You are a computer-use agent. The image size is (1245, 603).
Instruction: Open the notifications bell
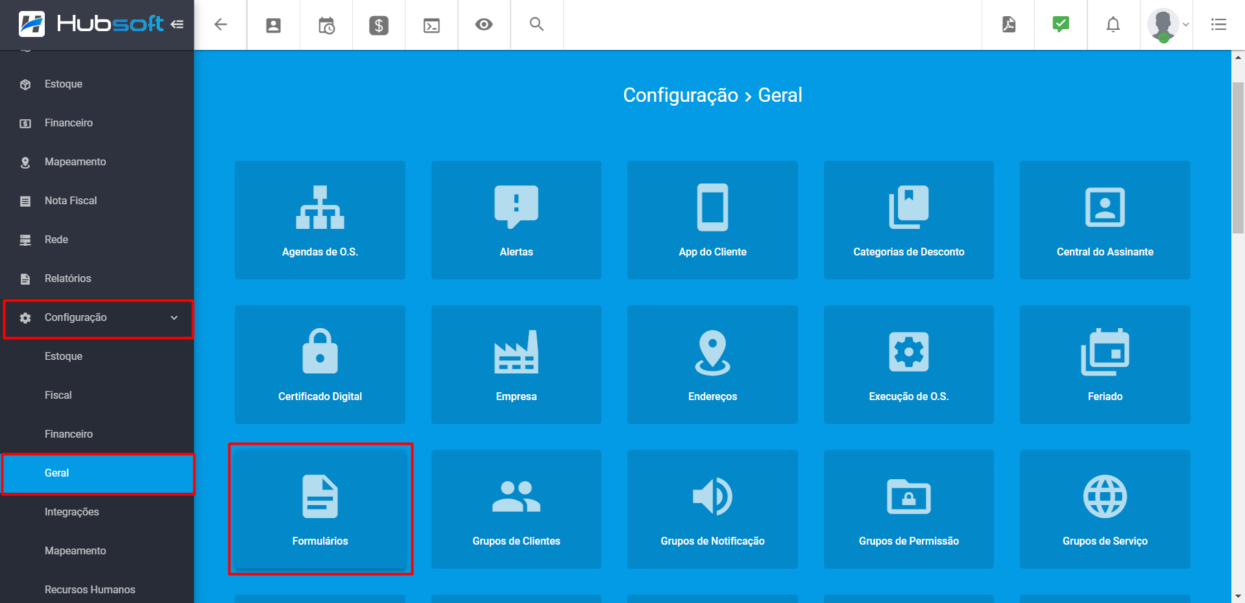tap(1113, 25)
